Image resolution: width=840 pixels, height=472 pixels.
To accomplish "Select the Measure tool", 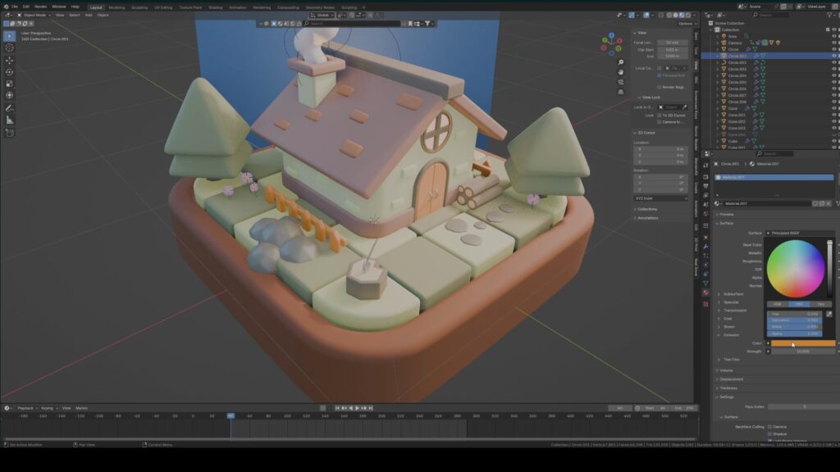I will click(10, 120).
